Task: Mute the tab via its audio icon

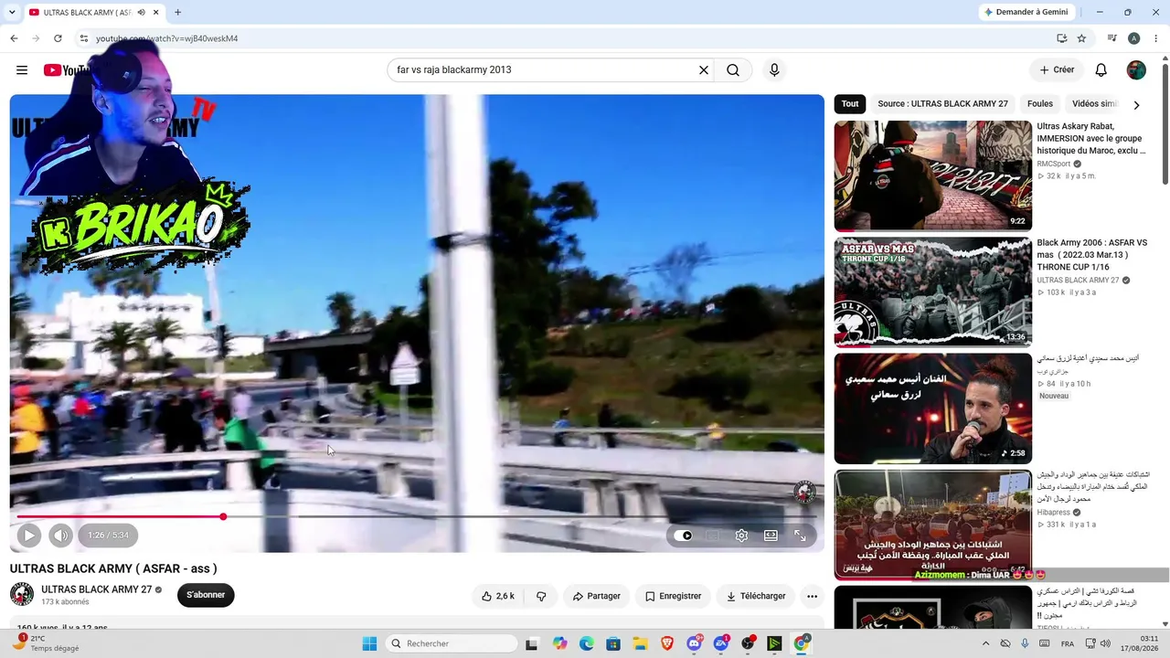Action: click(141, 12)
